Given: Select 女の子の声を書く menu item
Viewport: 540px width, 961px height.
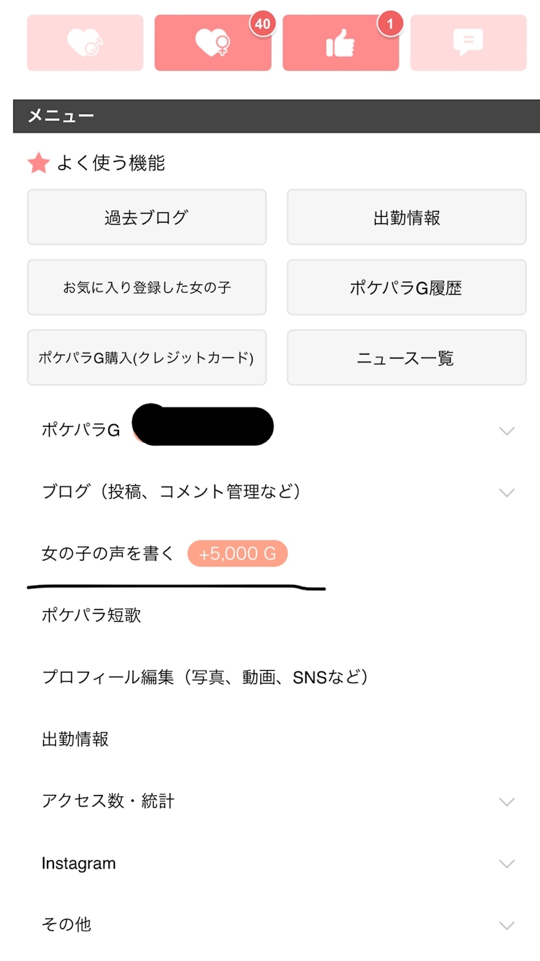Looking at the screenshot, I should pos(108,554).
